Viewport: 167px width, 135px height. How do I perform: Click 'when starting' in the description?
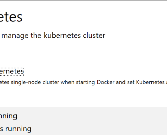pyautogui.click(x=78, y=82)
